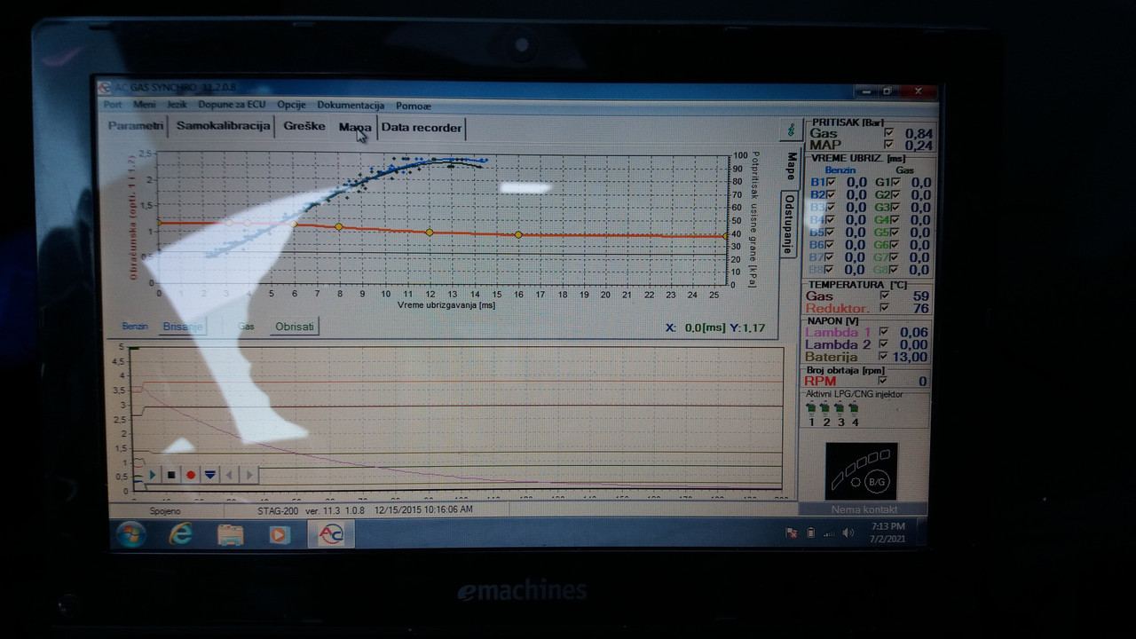Select the multiplier point at 6 ms
Viewport: 1136px width, 639px height.
[x=295, y=224]
